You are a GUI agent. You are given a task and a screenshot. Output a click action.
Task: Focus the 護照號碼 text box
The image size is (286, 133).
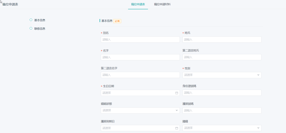(222, 110)
